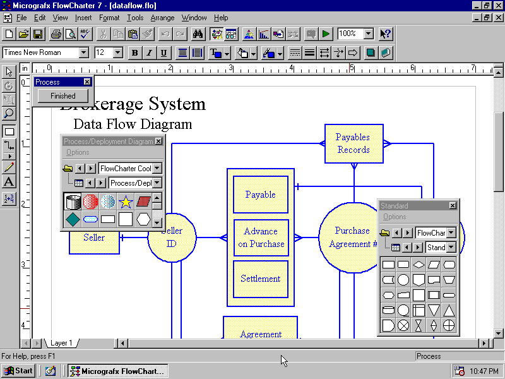Open Options in the Standard palette

pos(395,217)
